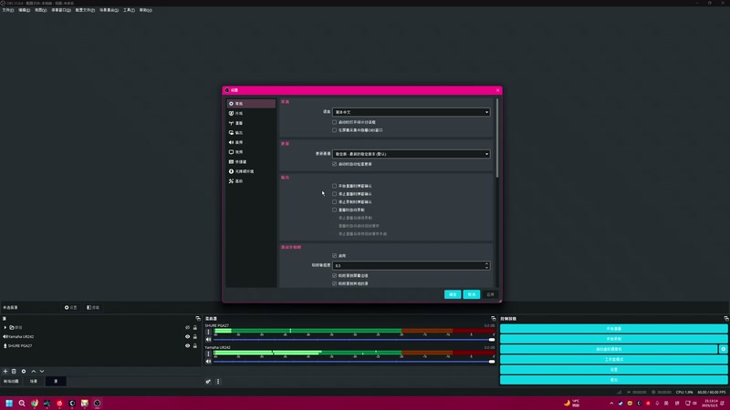Screen dimensions: 730x410
Task: Open Advanced category in settings sidebar
Action: click(x=251, y=181)
